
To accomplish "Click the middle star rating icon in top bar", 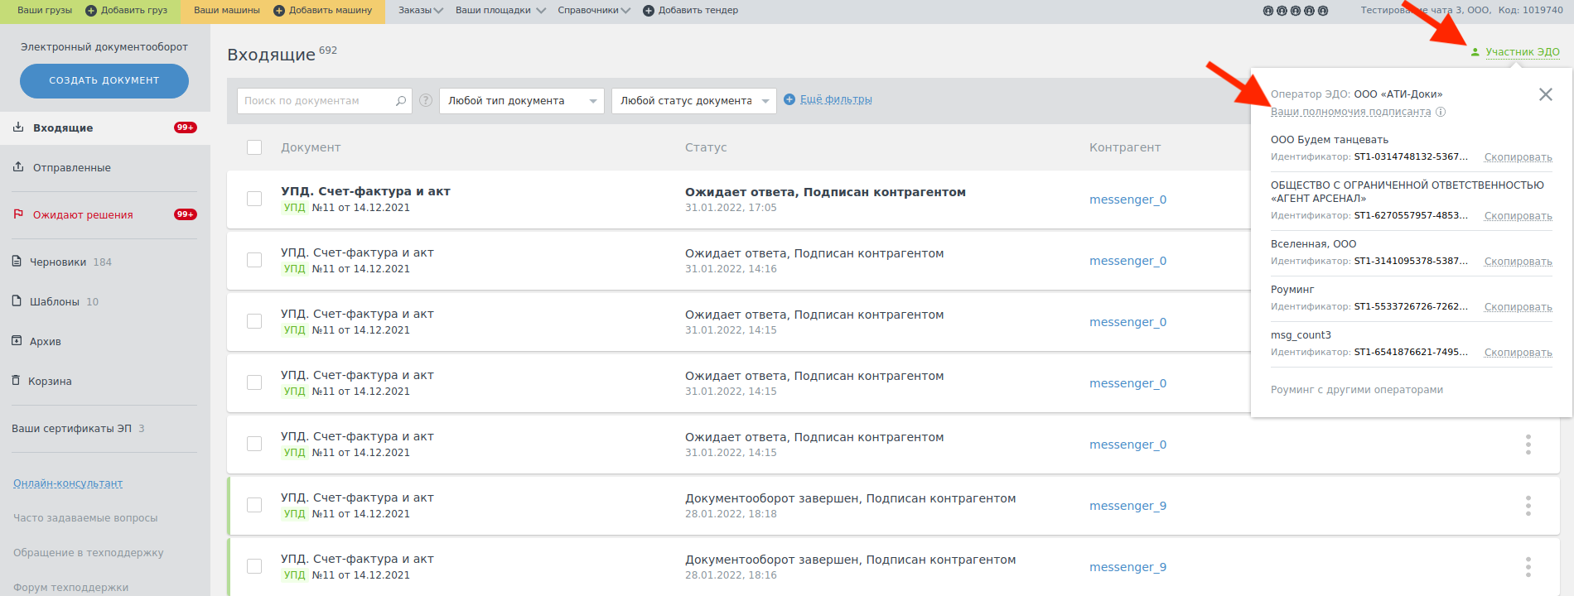I will point(1296,11).
